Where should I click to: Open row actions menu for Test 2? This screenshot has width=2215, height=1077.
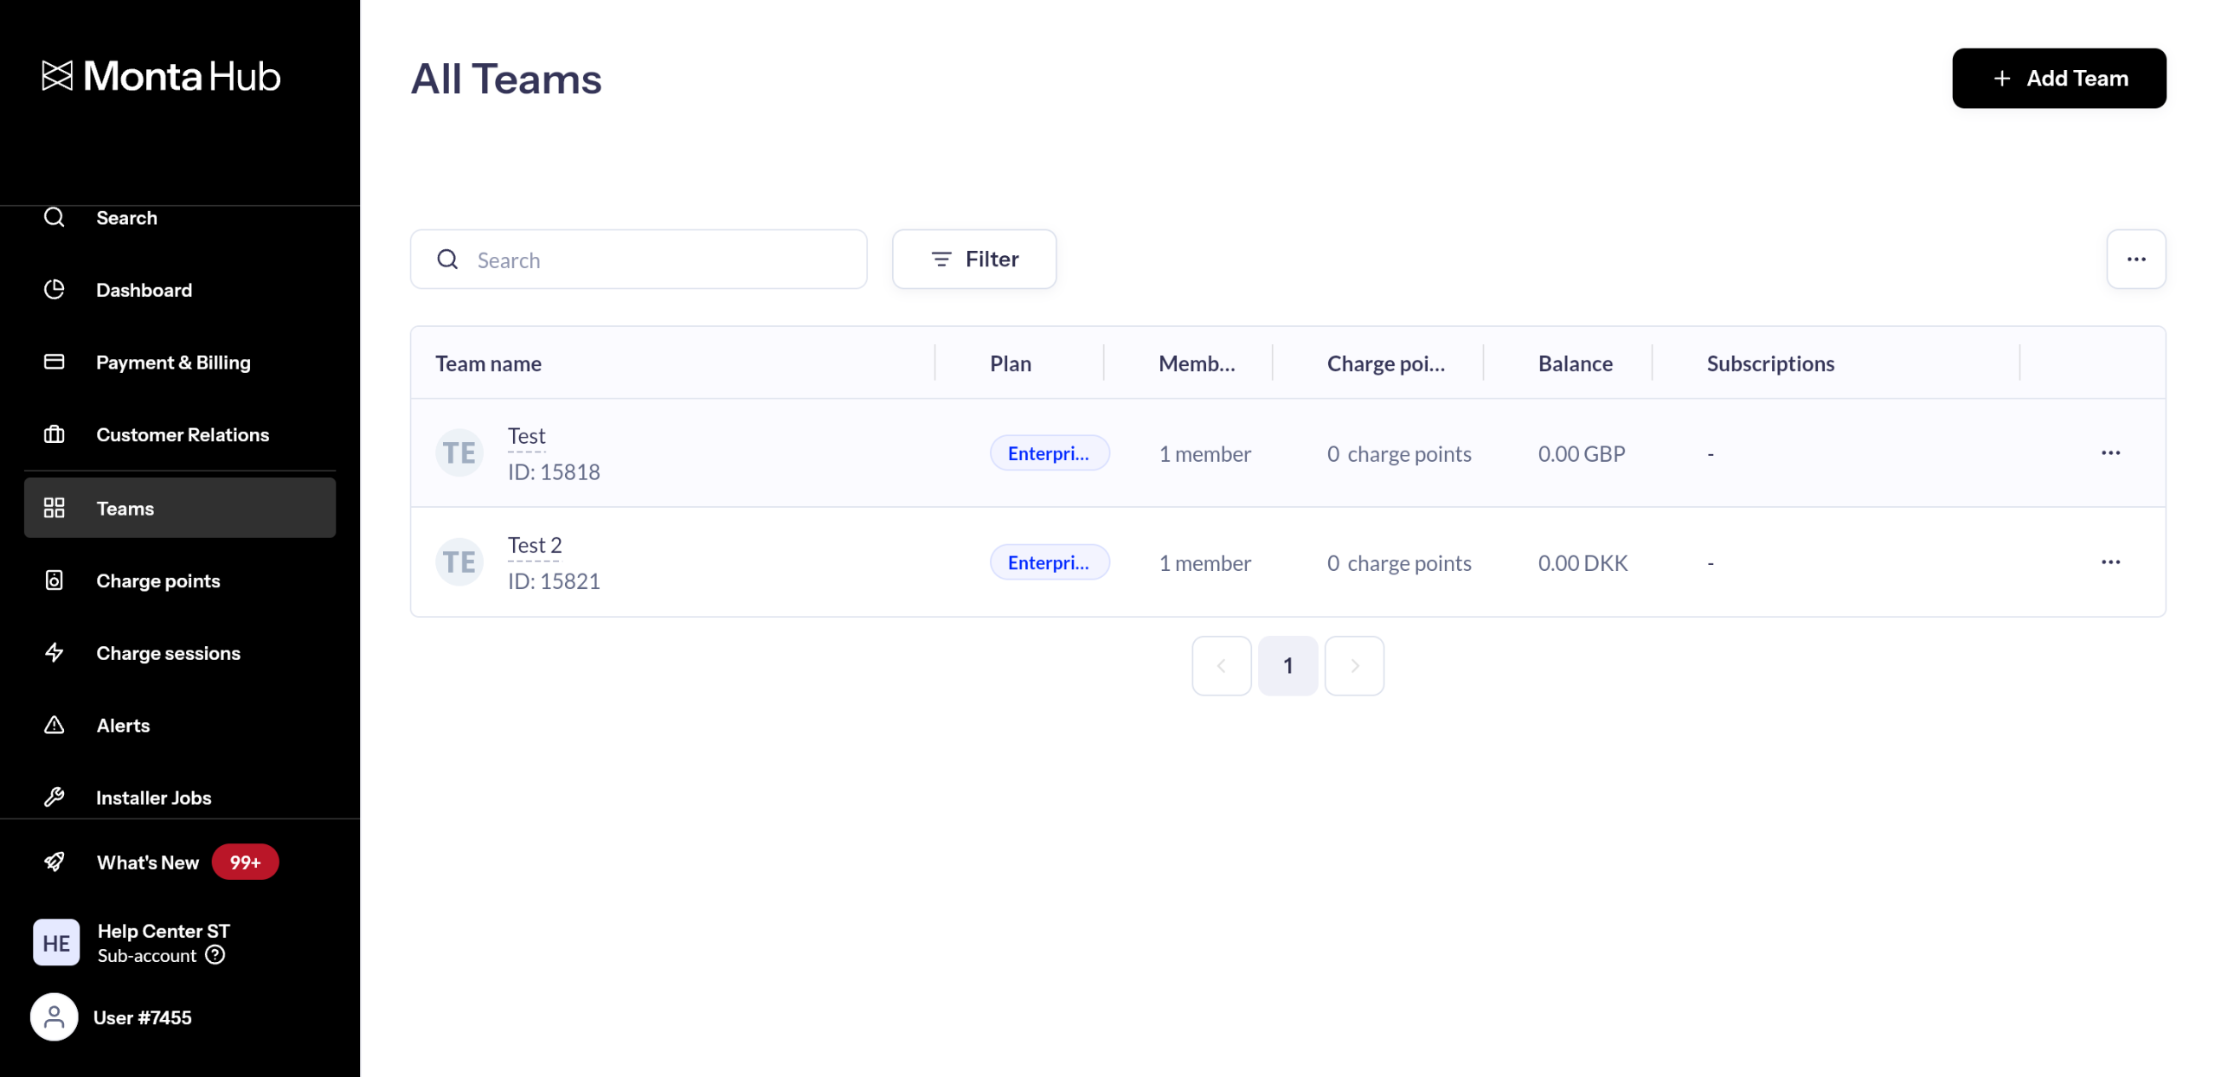point(2109,561)
